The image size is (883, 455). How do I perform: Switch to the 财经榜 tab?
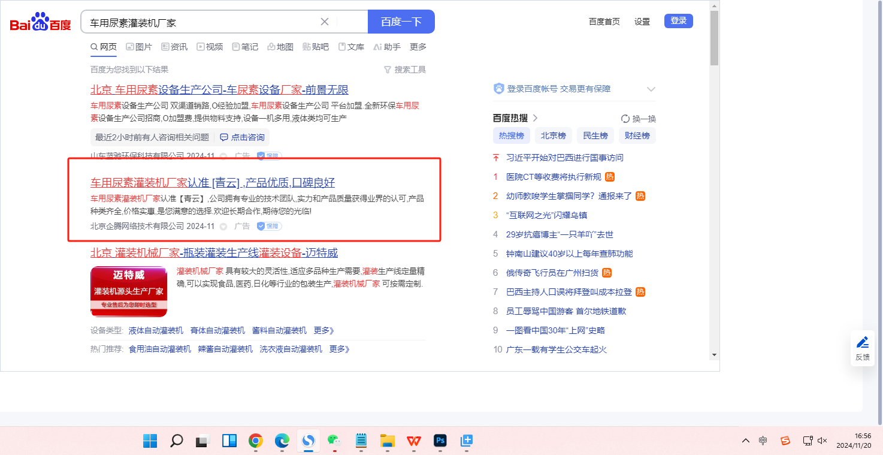[x=637, y=135]
